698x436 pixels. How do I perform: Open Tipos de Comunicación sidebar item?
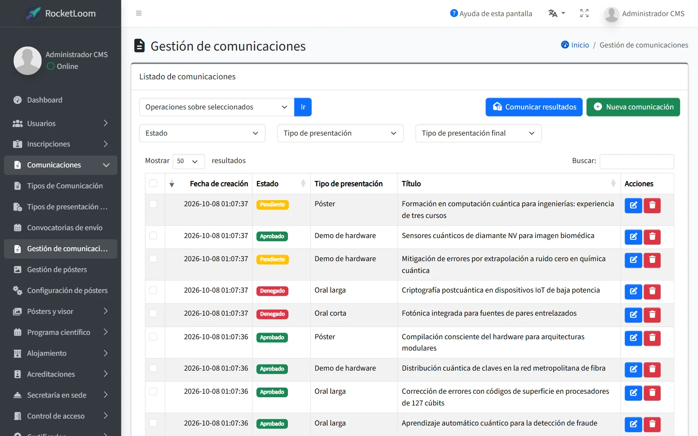coord(60,186)
